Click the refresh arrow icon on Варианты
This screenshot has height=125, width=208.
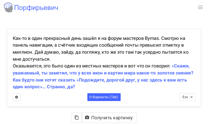pyautogui.click(x=90, y=97)
